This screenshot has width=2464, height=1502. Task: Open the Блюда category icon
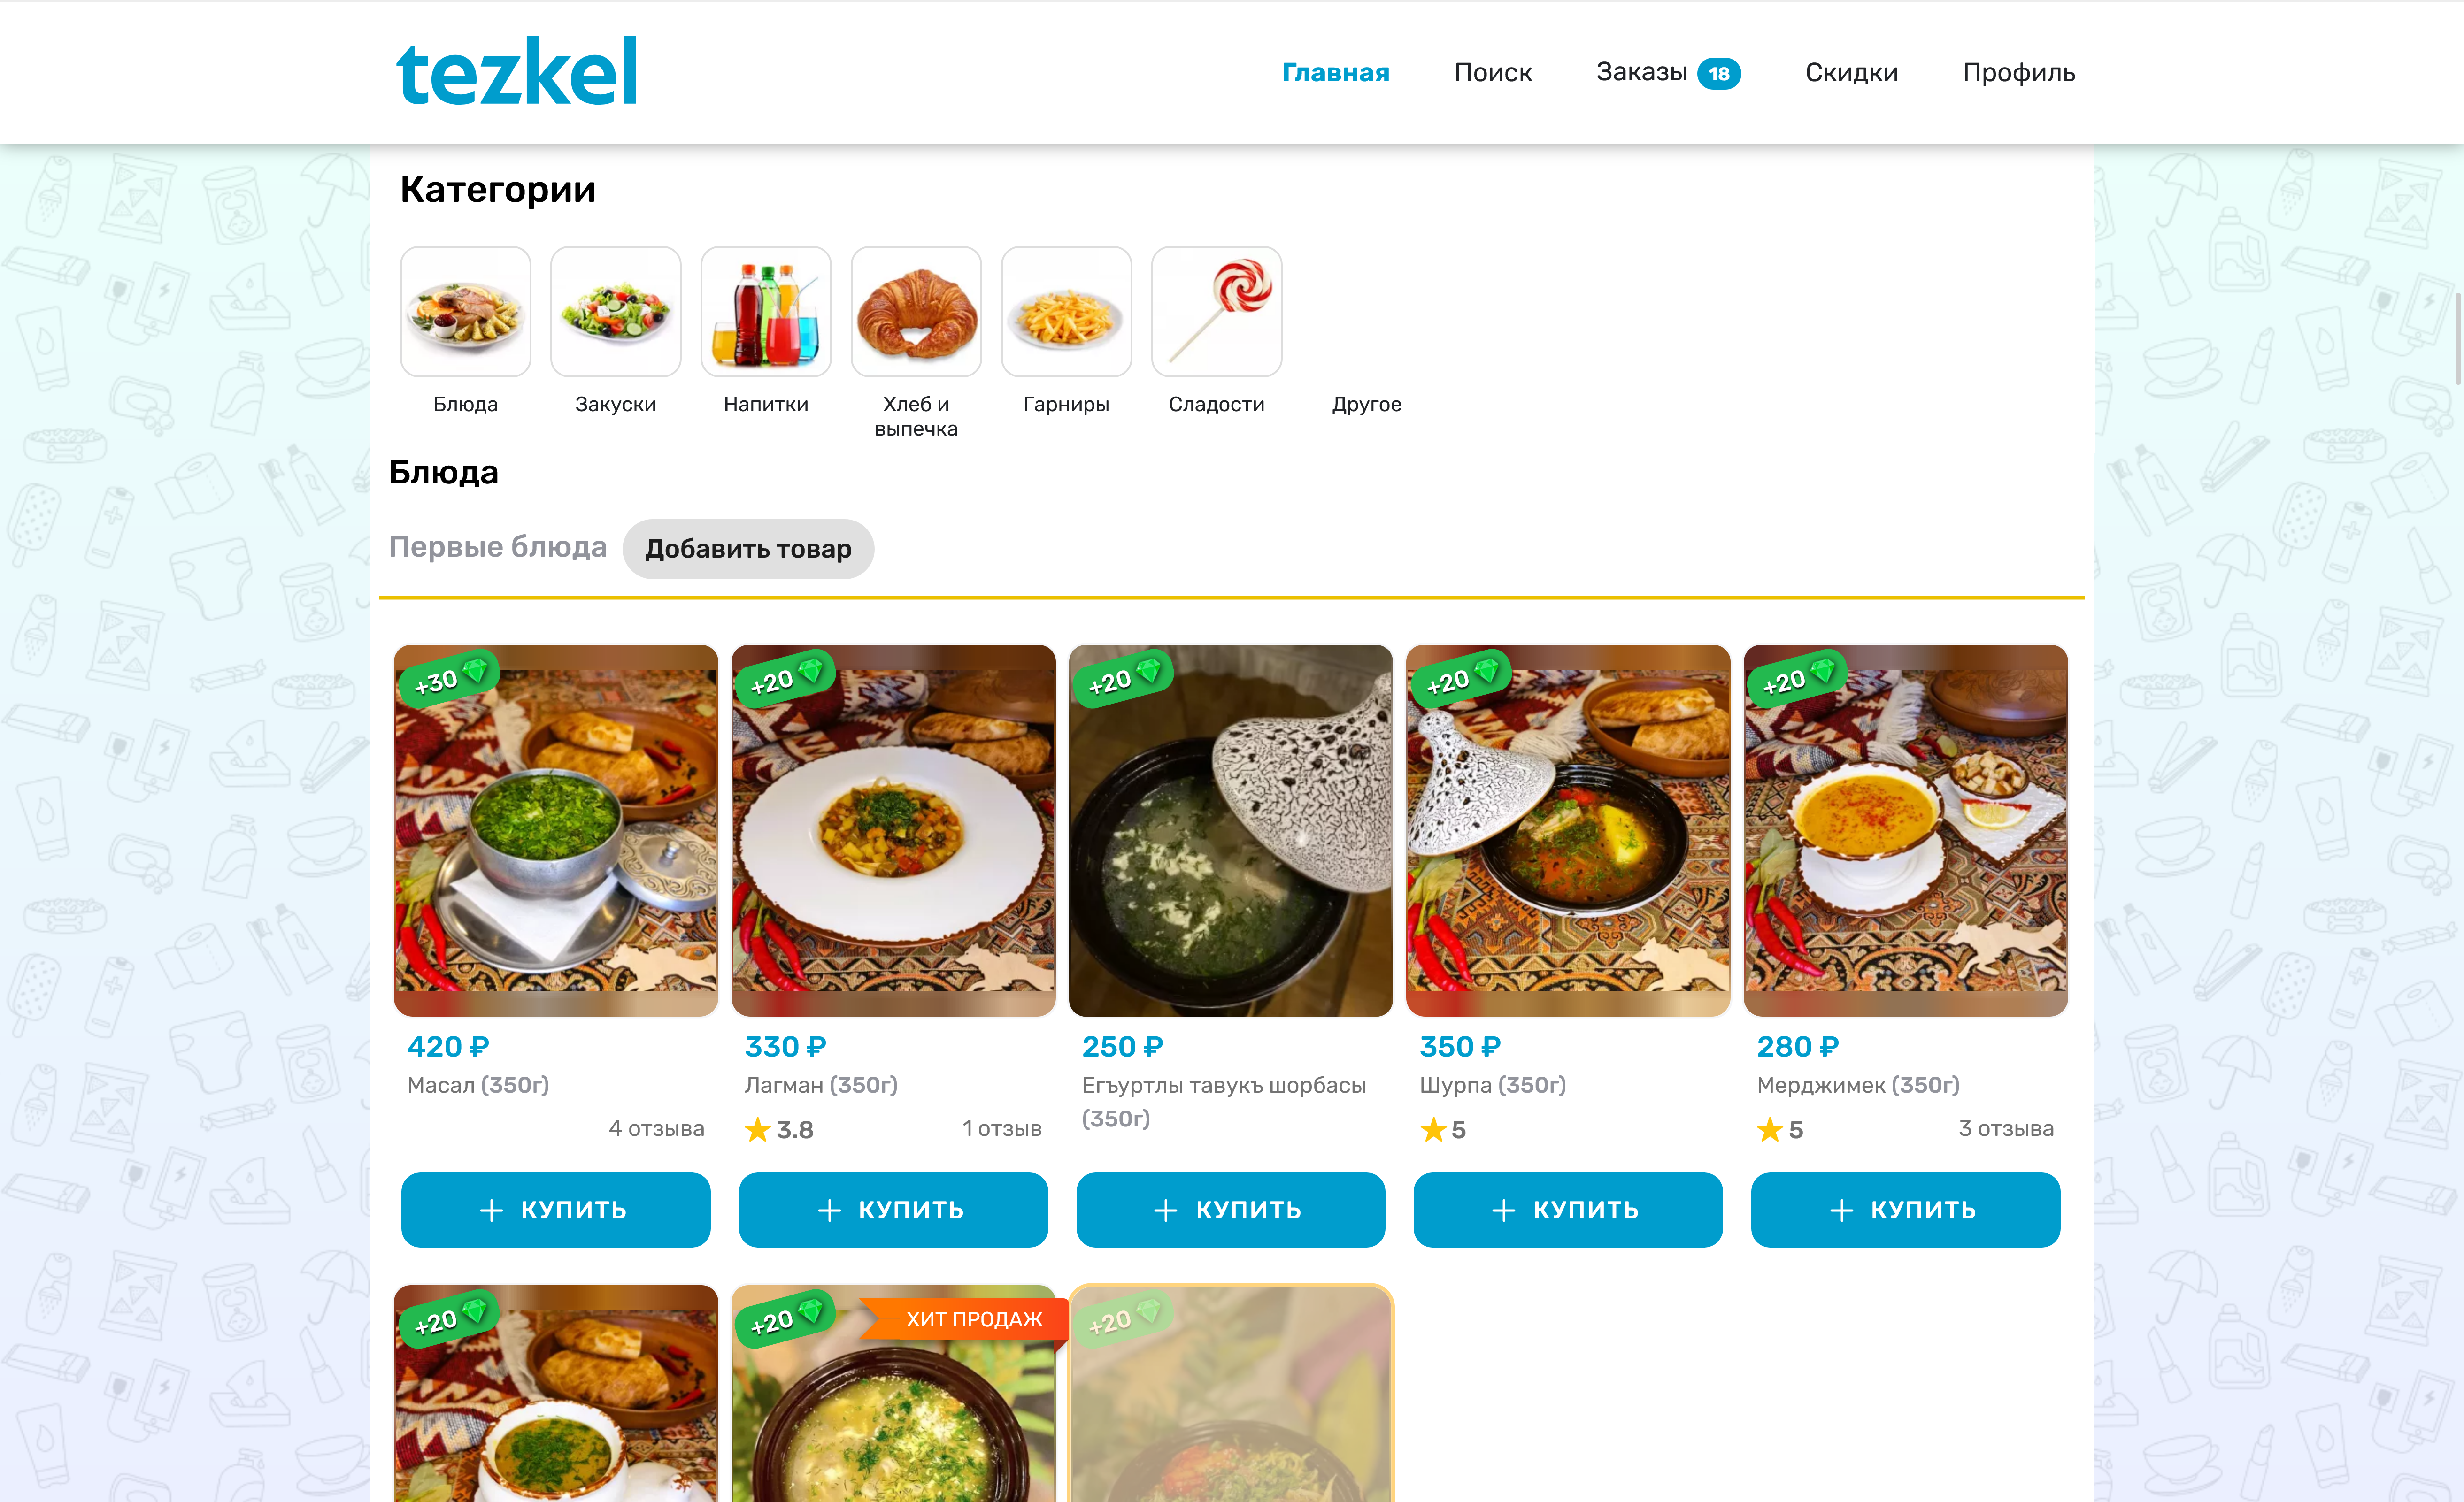465,312
